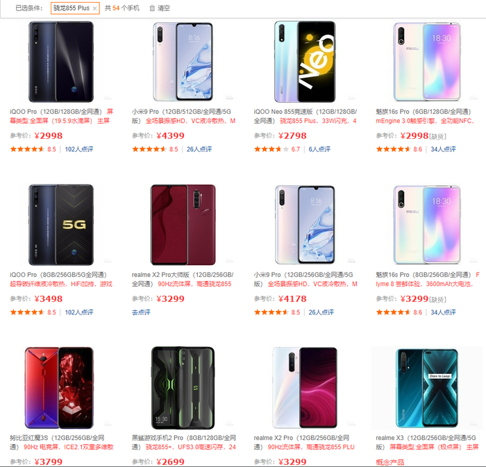The image size is (486, 467).
Task: Remove the 骁龙855 Plus filter tag
Action: (95, 8)
